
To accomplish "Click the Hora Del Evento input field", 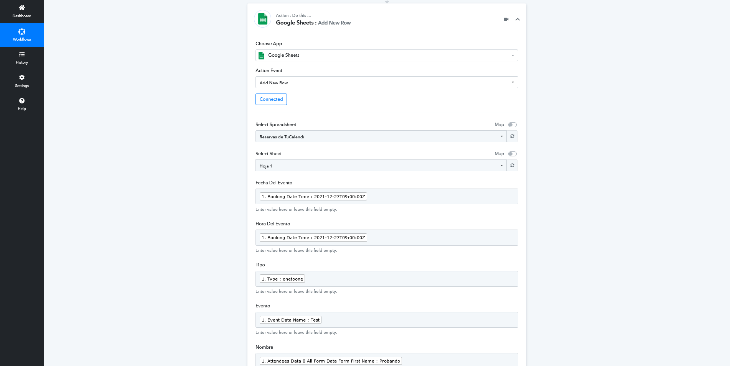I will (x=387, y=238).
